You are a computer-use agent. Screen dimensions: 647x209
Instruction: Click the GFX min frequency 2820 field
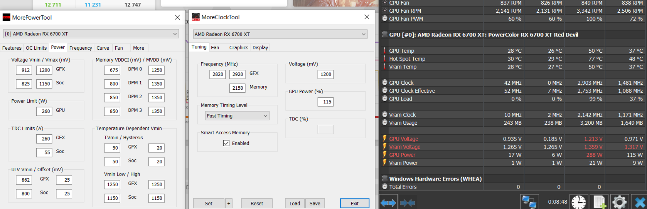pyautogui.click(x=217, y=74)
